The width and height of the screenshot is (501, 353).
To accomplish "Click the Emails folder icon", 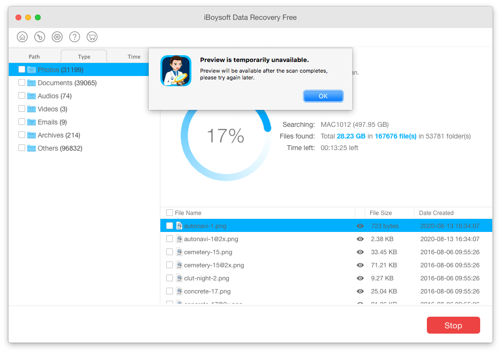I will click(31, 122).
